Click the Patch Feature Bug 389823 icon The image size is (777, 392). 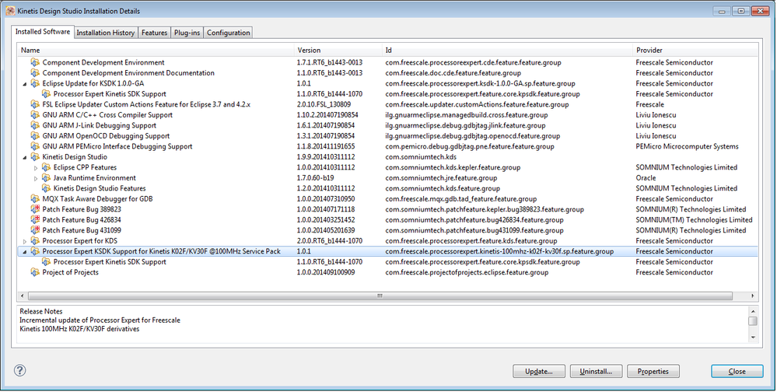tap(35, 209)
